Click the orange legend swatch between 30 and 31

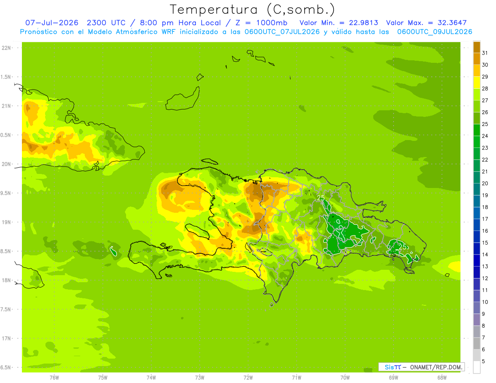click(x=477, y=59)
